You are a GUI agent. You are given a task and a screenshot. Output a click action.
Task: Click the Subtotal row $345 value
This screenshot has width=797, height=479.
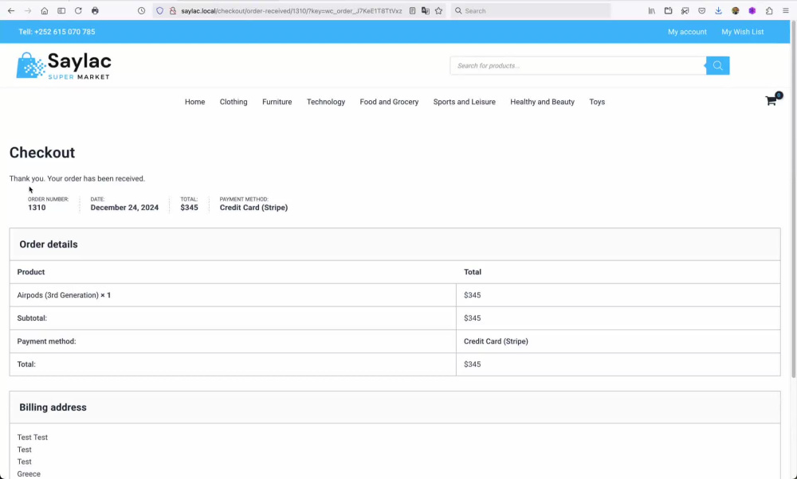(472, 318)
